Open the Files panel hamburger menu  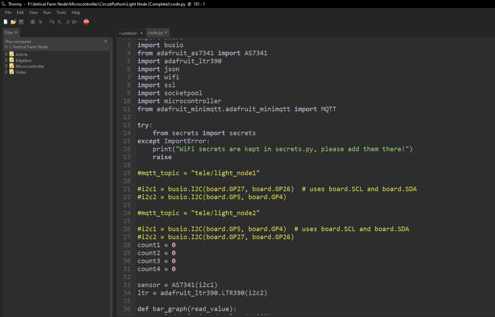(106, 41)
